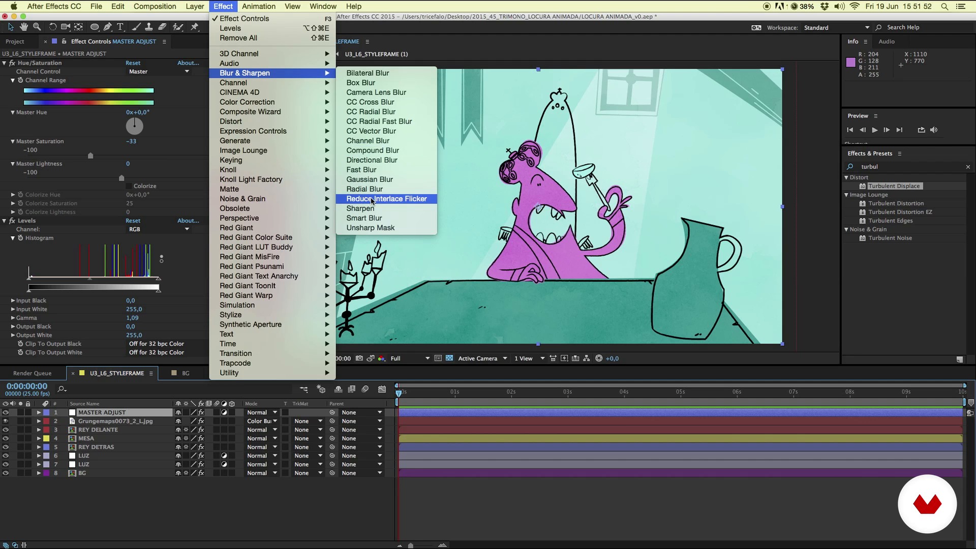The image size is (976, 549).
Task: Enable Frame Blending for the timeline
Action: [352, 389]
